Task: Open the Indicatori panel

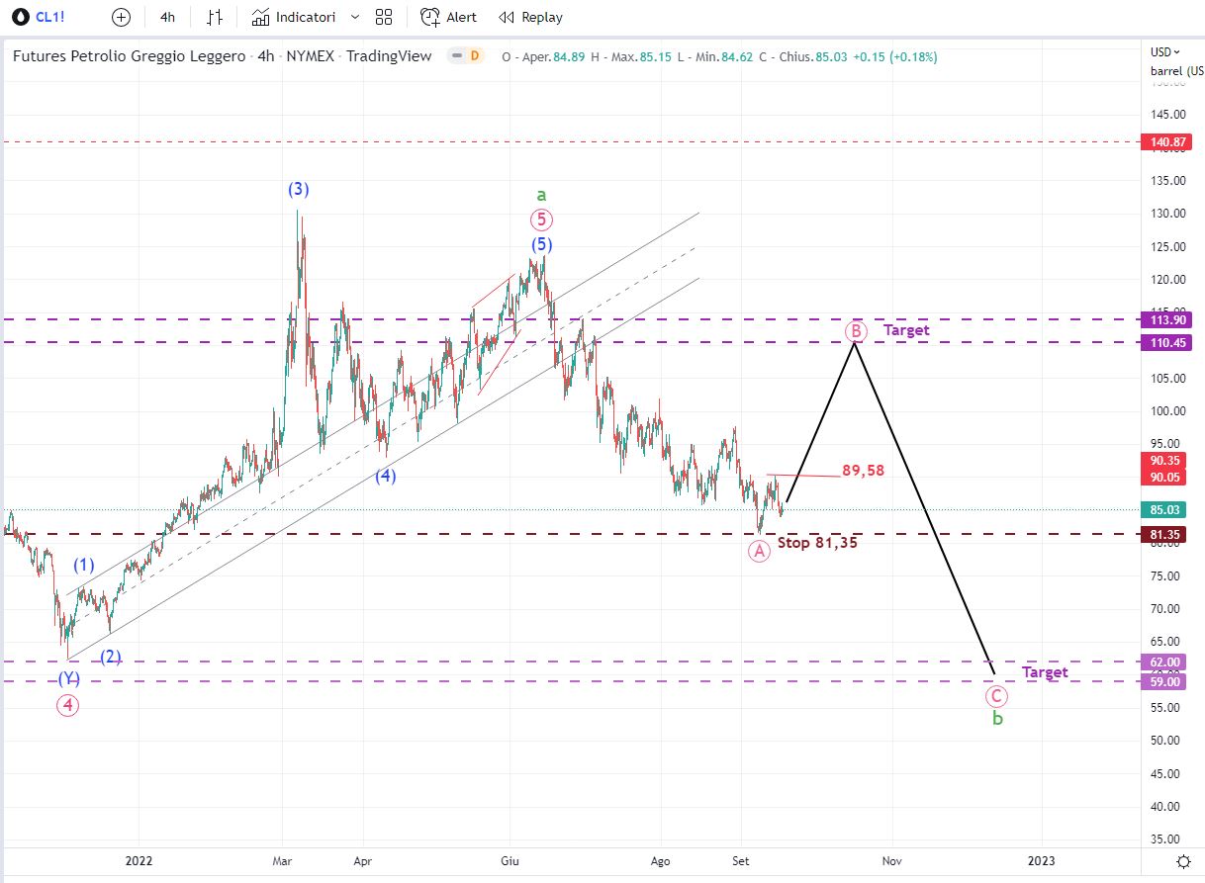Action: (x=293, y=17)
